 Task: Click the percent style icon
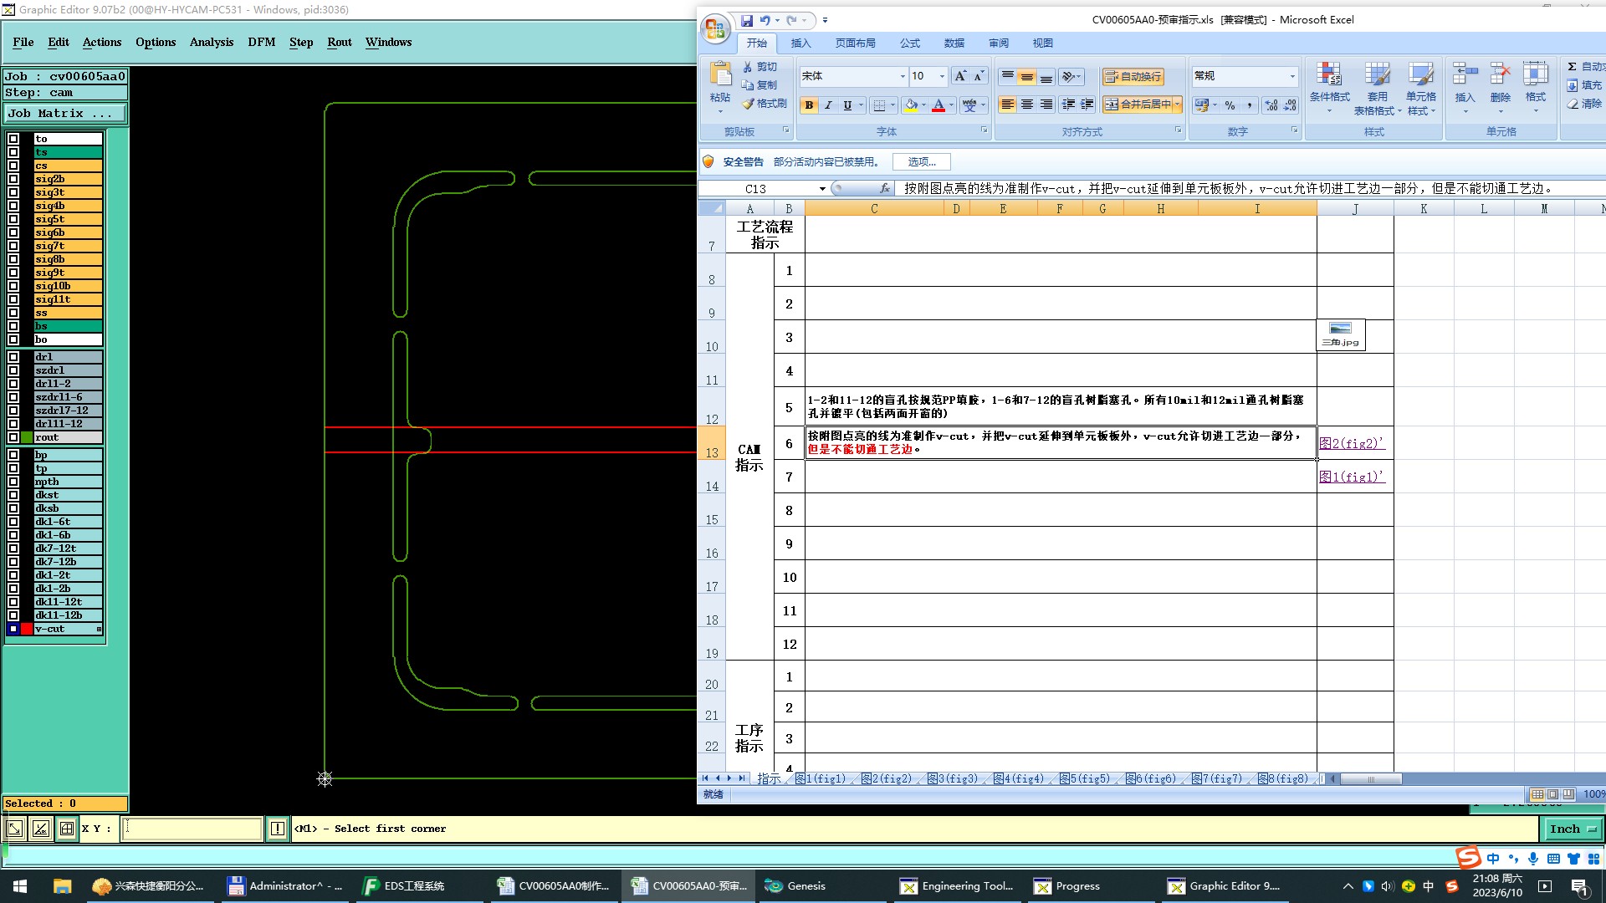(1230, 105)
